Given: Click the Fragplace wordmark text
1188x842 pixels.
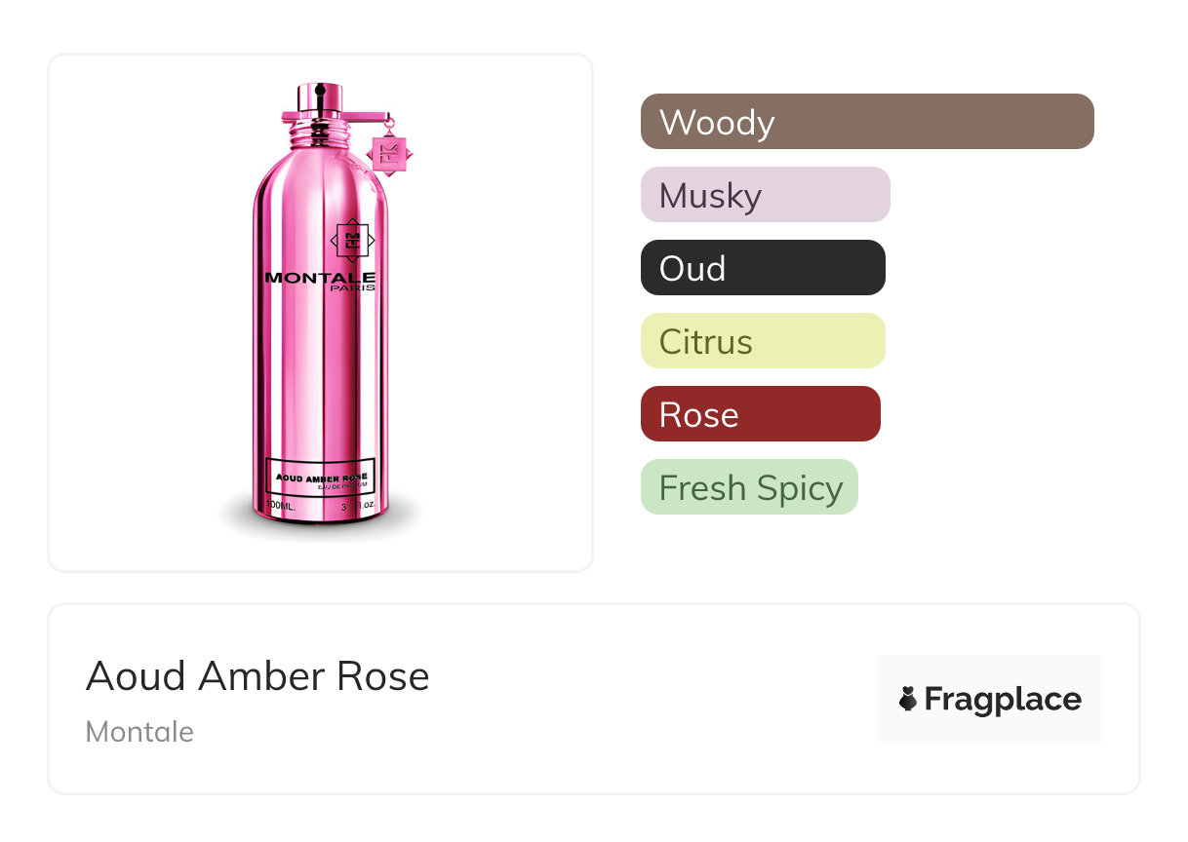Looking at the screenshot, I should tap(1003, 699).
